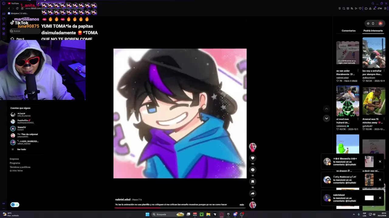
Task: Click the browser back arrow
Action: pyautogui.click(x=9, y=8)
